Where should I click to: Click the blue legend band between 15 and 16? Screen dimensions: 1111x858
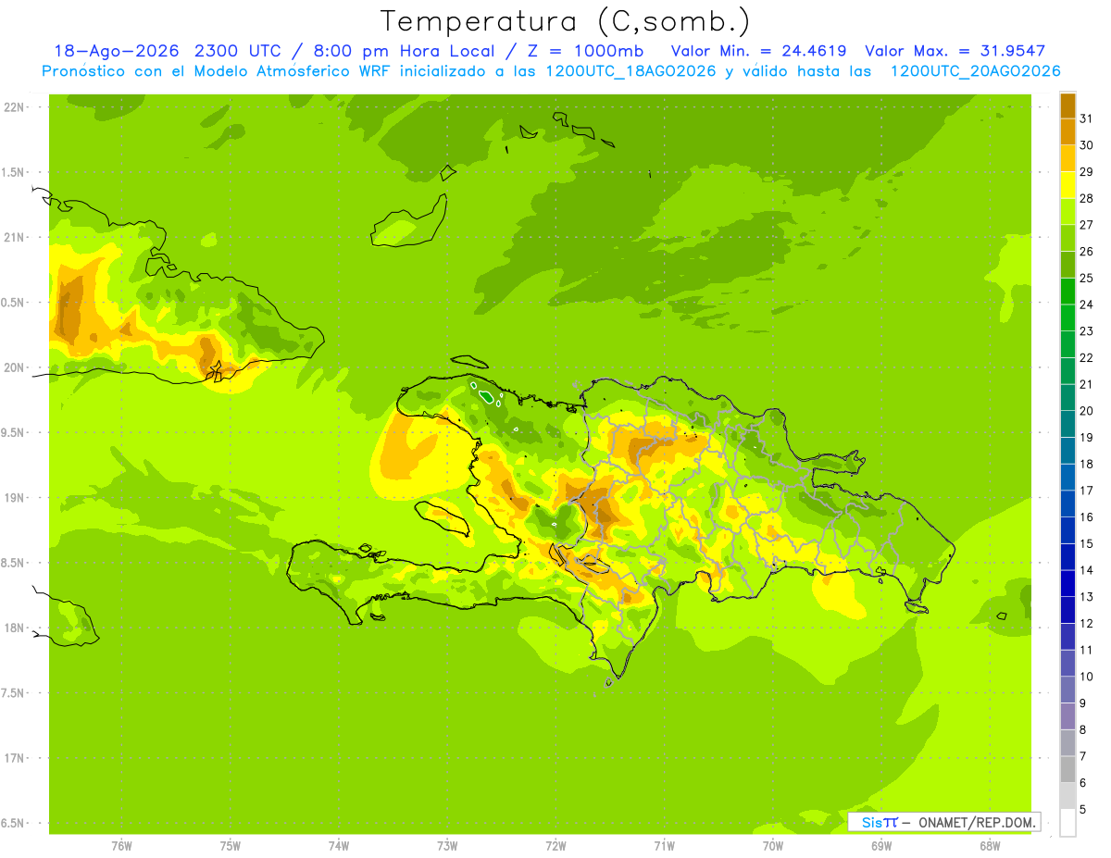(1067, 529)
